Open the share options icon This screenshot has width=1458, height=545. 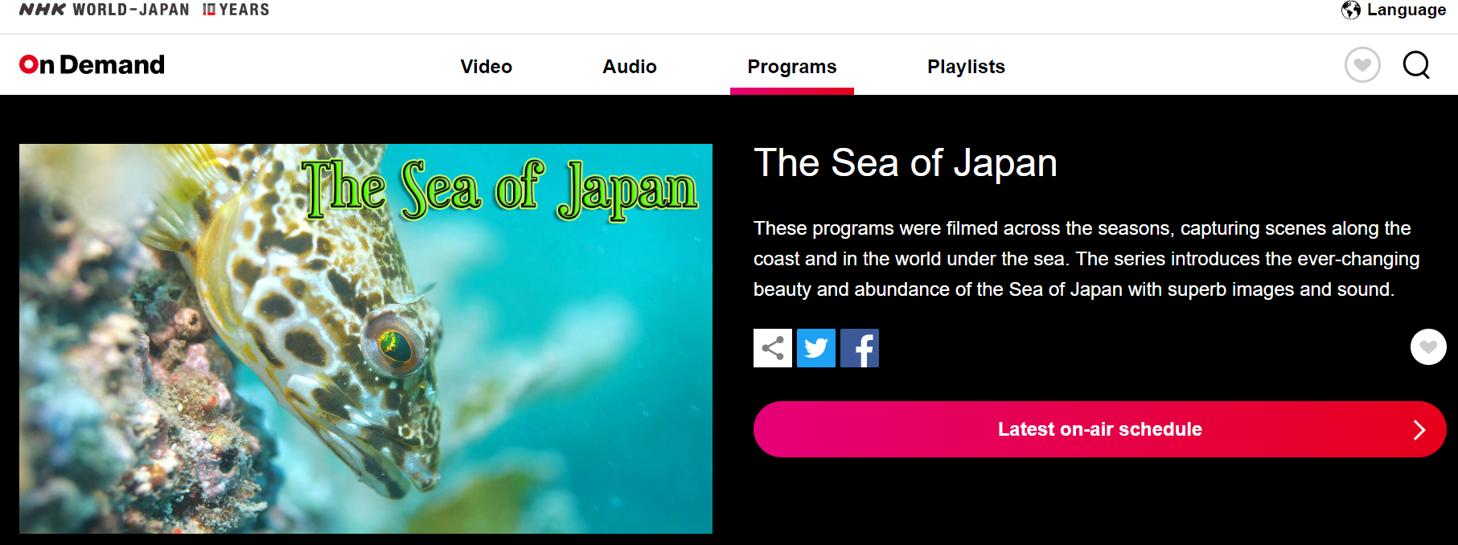[773, 348]
